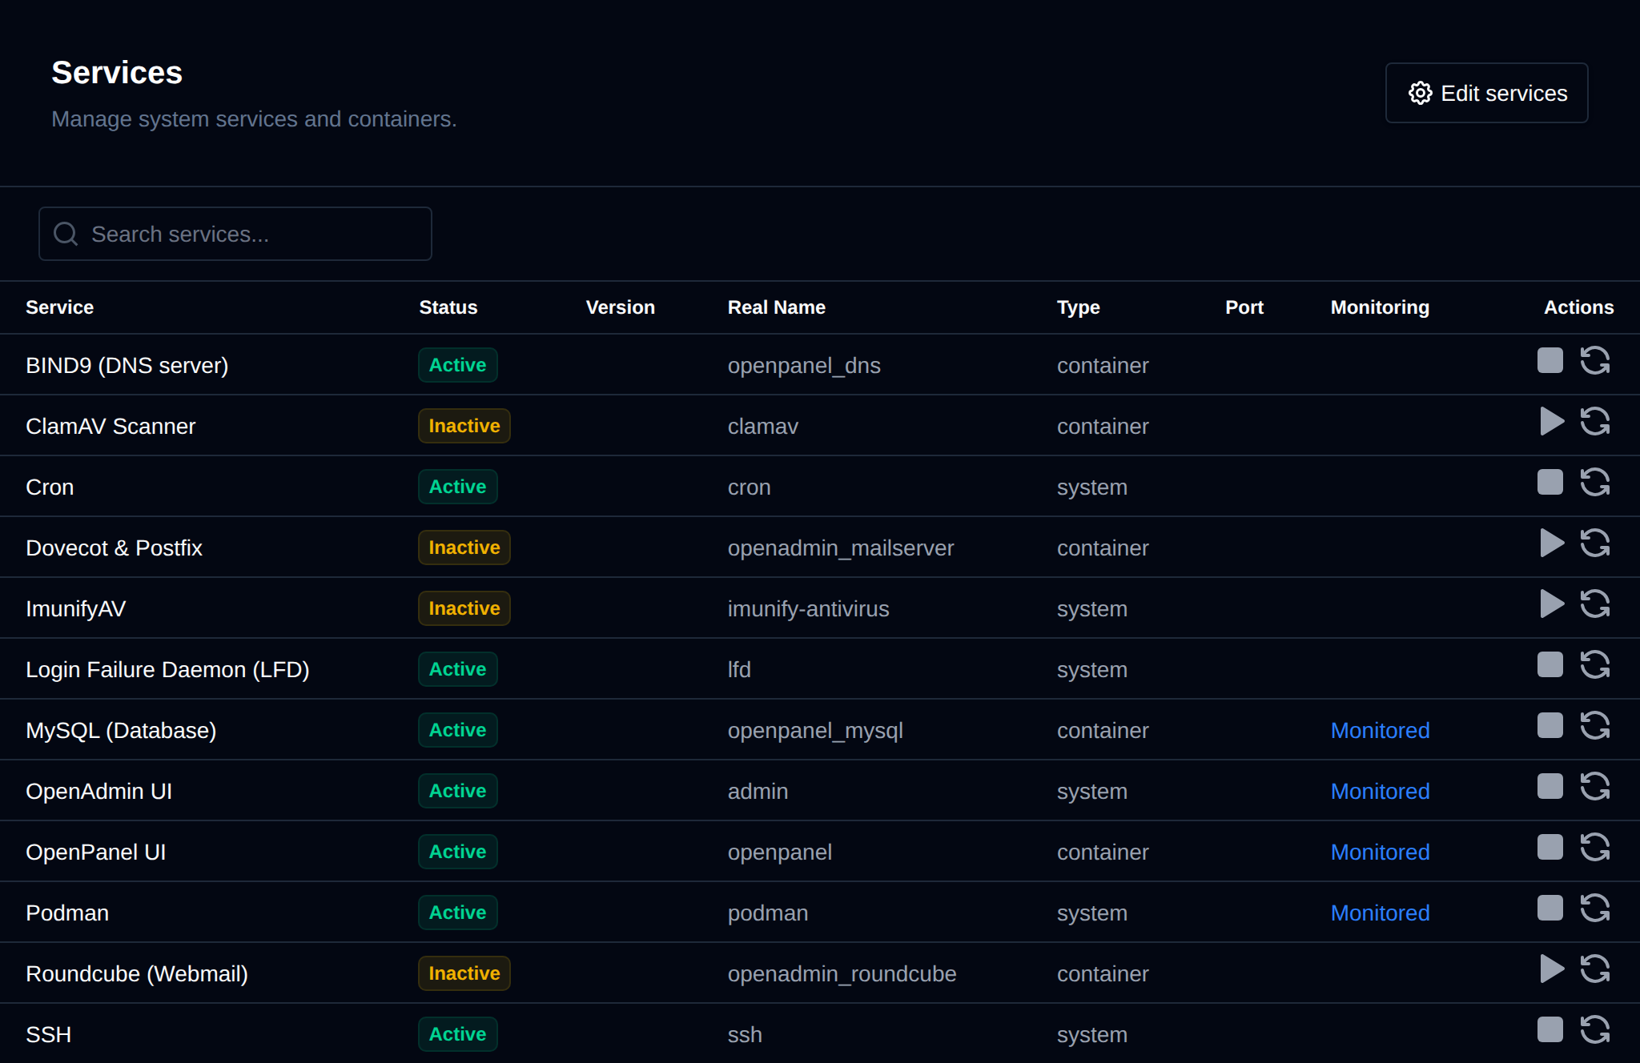Select the openpanel_dns real name cell
The width and height of the screenshot is (1640, 1063).
(x=803, y=366)
